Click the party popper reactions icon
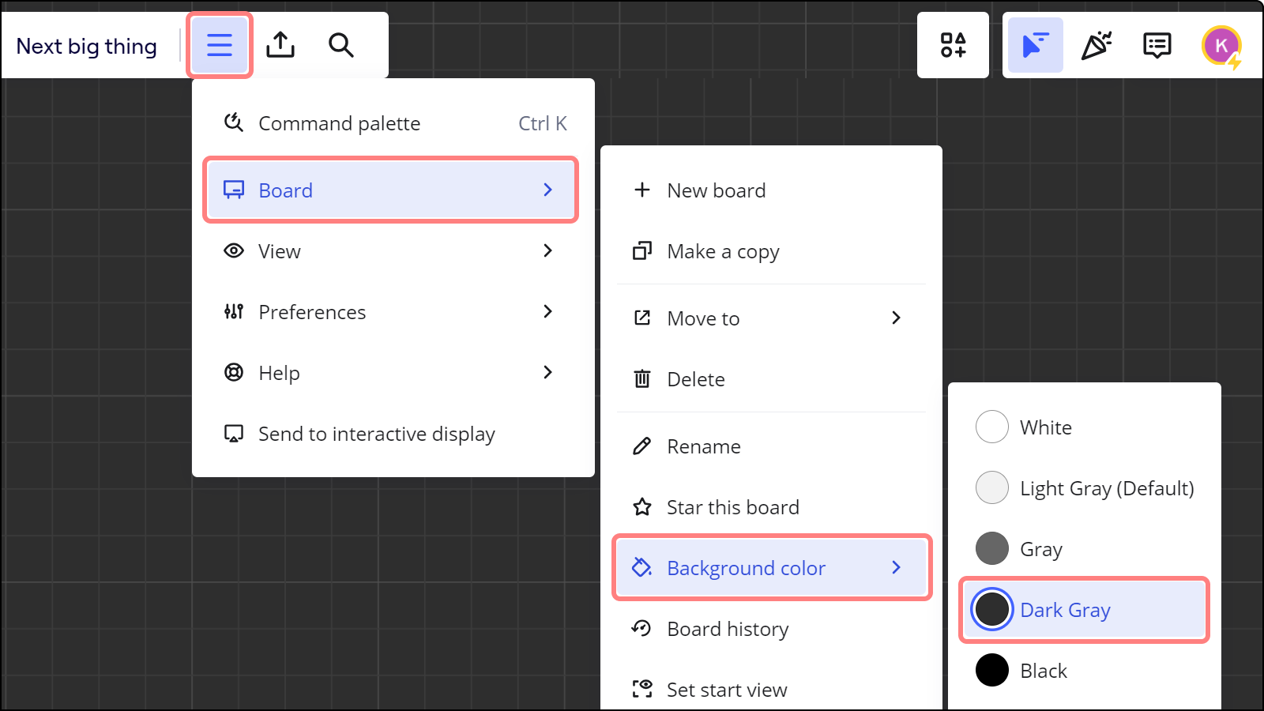 (1097, 45)
